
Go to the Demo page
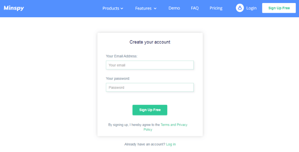[174, 8]
